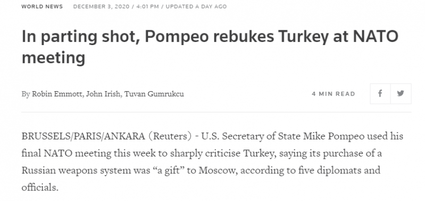Image resolution: width=425 pixels, height=201 pixels.
Task: Click the UPDATED A DAY AGO label
Action: pos(196,6)
